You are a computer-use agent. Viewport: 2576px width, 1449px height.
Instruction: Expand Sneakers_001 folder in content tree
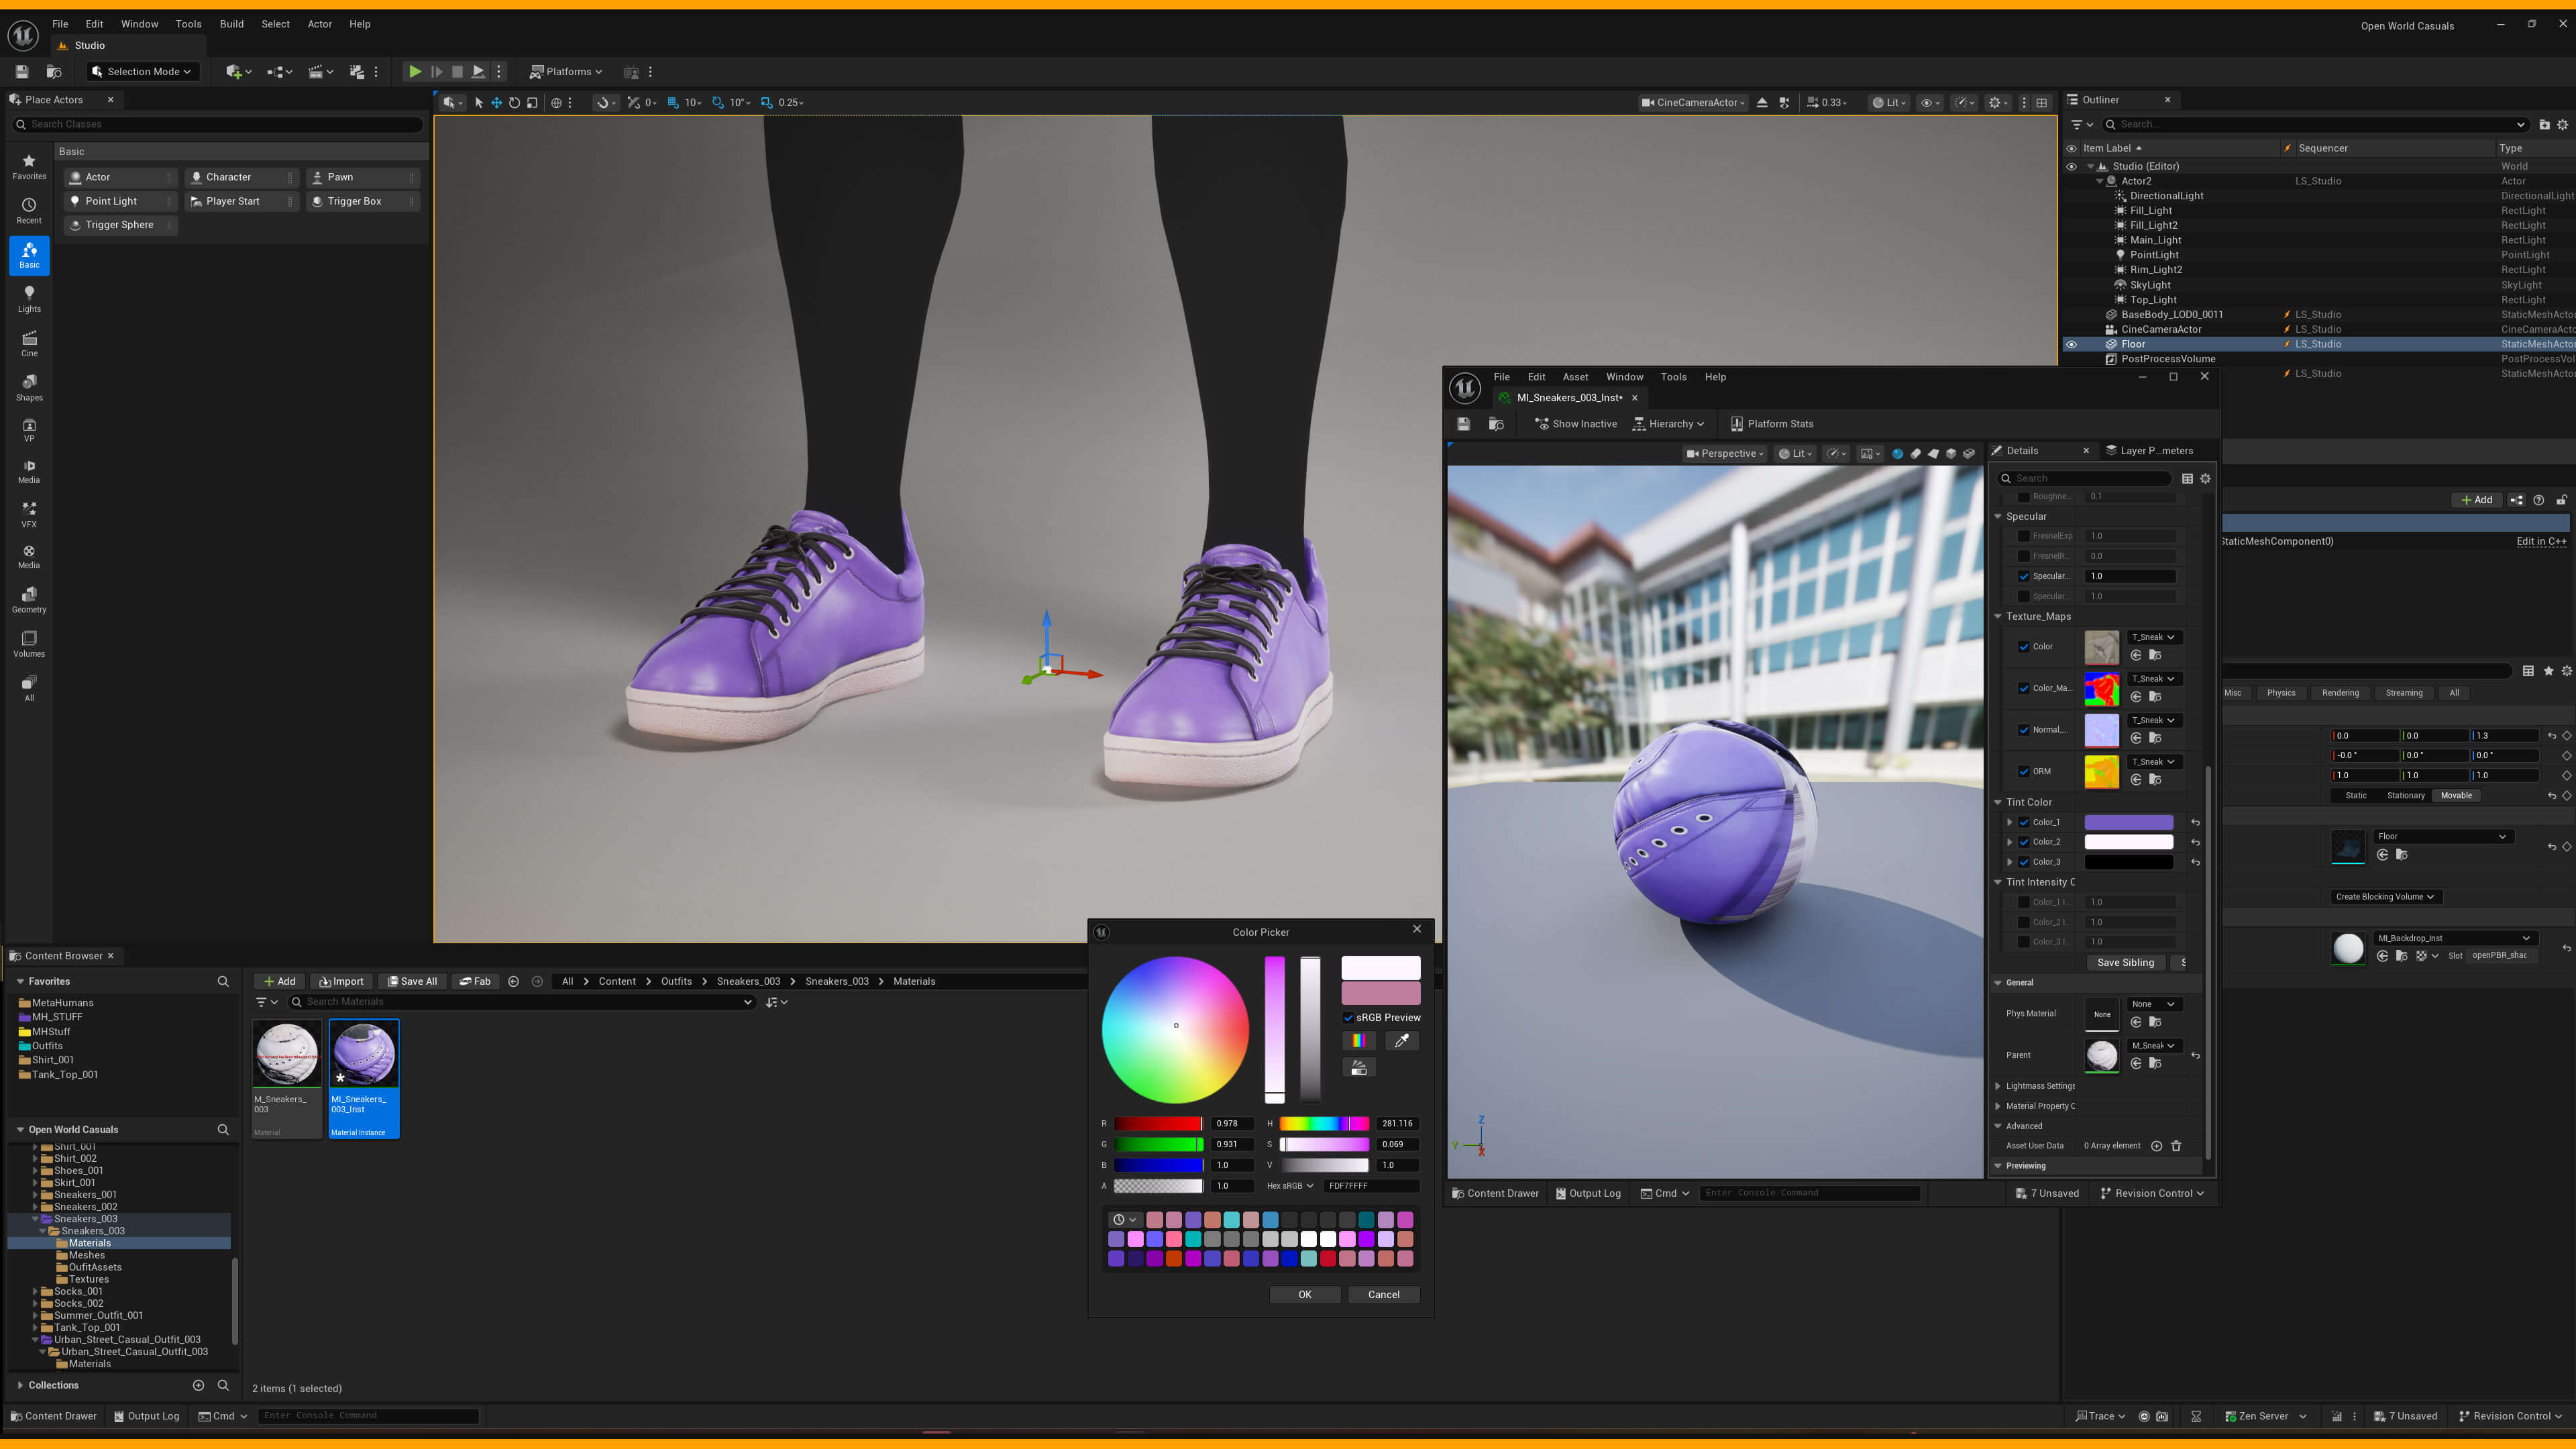coord(35,1195)
